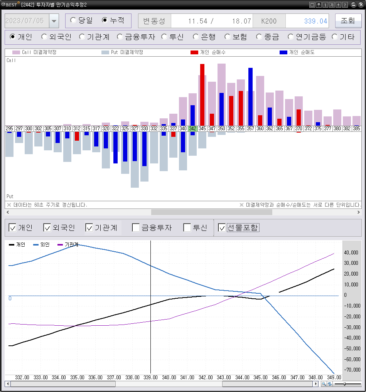This screenshot has width=366, height=392.
Task: Select the 기타 radio button
Action: tap(334, 37)
